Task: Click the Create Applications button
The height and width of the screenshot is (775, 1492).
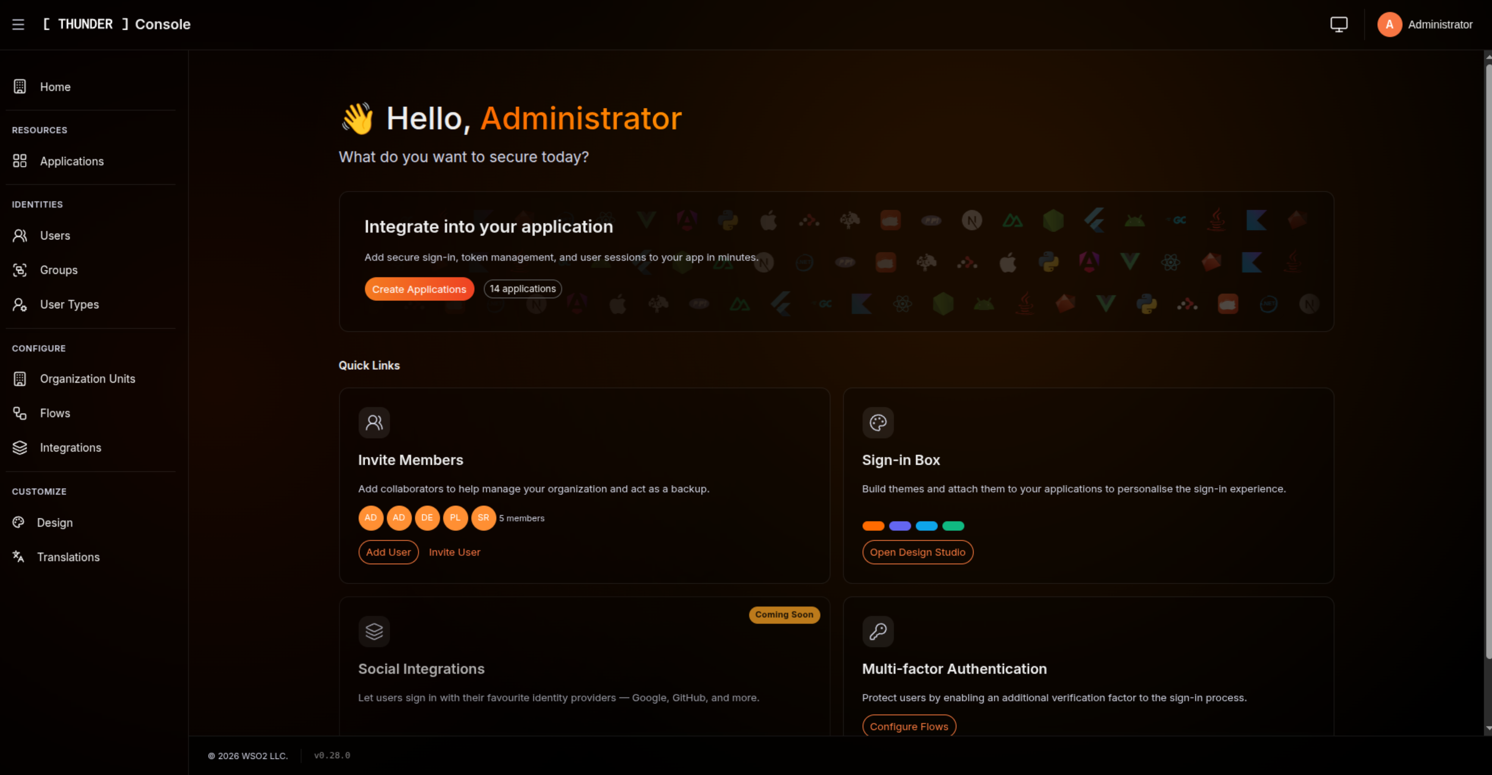Action: point(419,289)
